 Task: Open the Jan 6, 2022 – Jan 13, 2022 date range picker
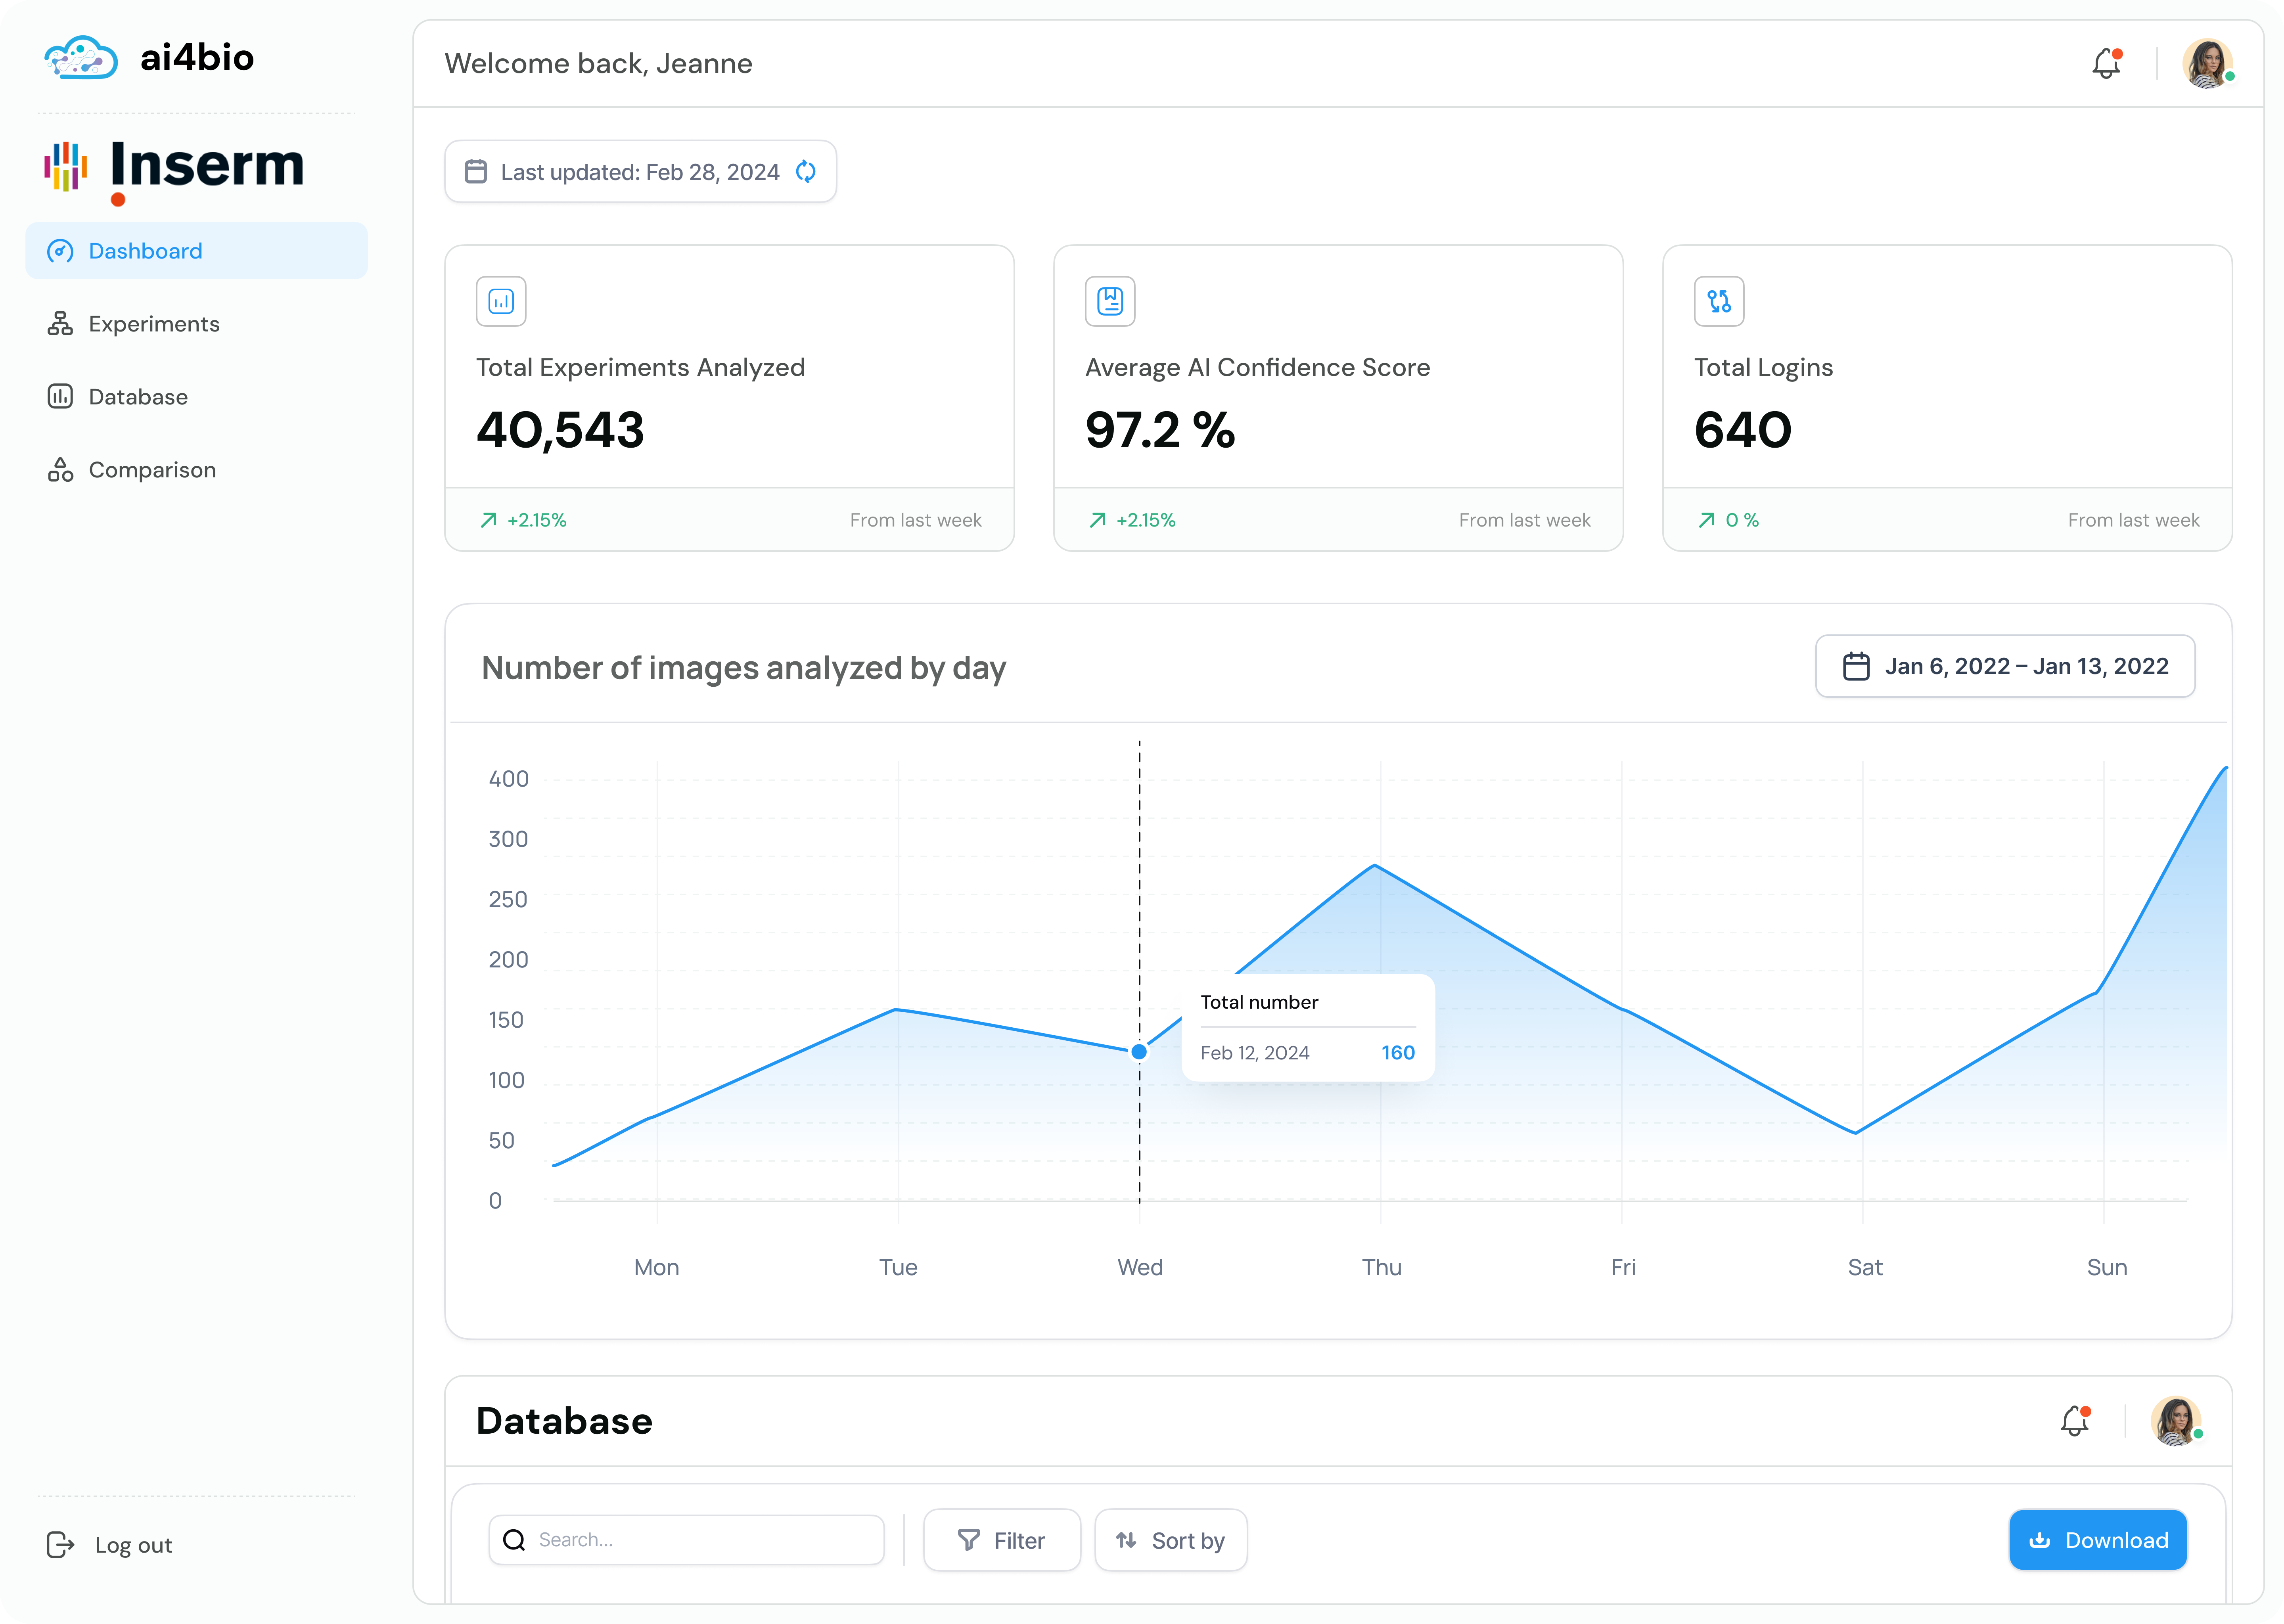[x=2005, y=666]
